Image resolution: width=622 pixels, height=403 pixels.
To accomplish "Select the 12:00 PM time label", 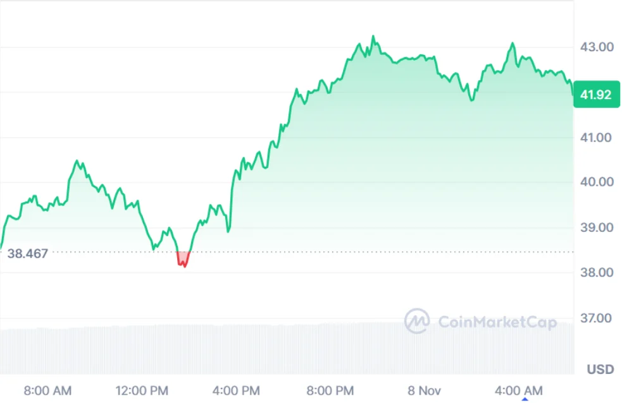I will coord(142,390).
